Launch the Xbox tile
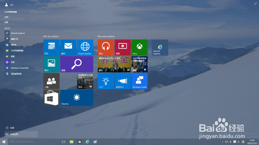 [139, 47]
